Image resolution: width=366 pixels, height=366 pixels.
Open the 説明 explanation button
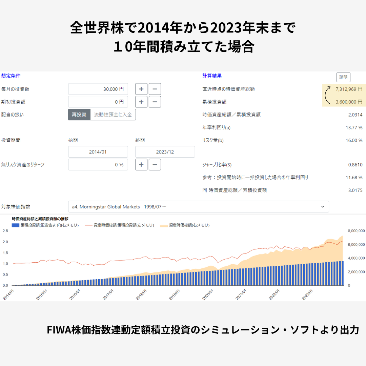pyautogui.click(x=343, y=77)
